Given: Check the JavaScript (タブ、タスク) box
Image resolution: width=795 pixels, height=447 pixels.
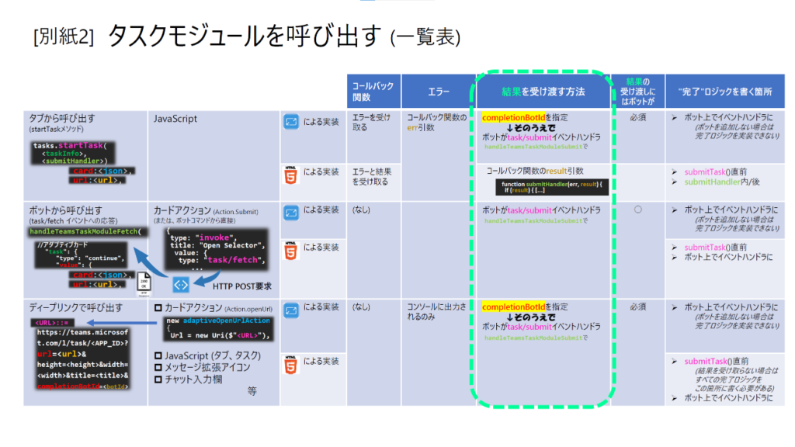Looking at the screenshot, I should coord(158,355).
